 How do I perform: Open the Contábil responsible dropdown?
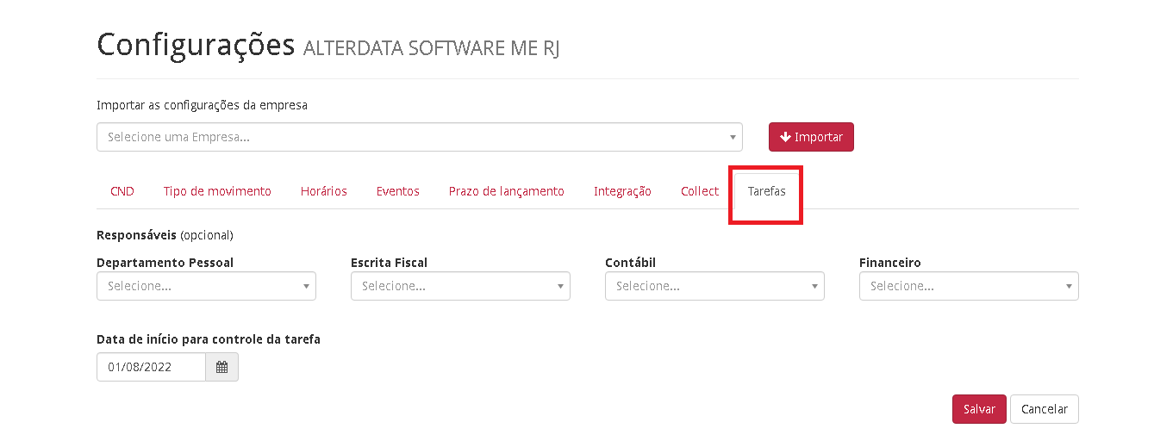tap(714, 286)
